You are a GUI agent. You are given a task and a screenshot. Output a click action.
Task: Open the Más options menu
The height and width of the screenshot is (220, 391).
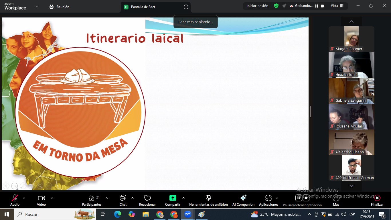[336, 200]
